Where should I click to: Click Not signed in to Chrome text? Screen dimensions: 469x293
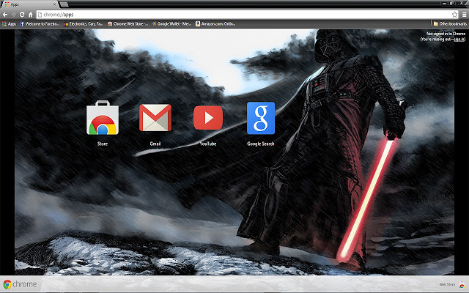coord(446,34)
